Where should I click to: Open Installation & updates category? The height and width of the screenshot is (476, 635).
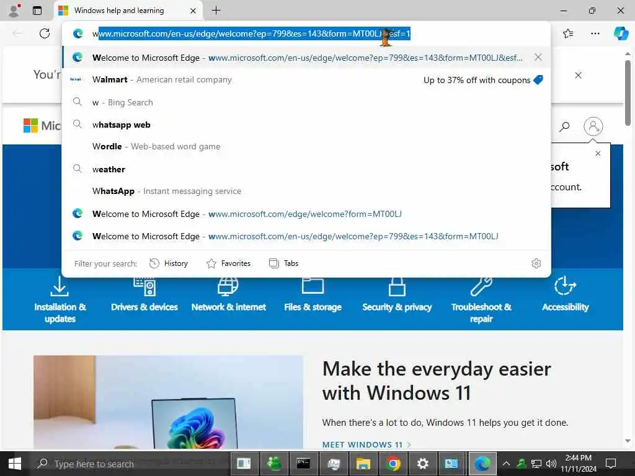point(60,299)
